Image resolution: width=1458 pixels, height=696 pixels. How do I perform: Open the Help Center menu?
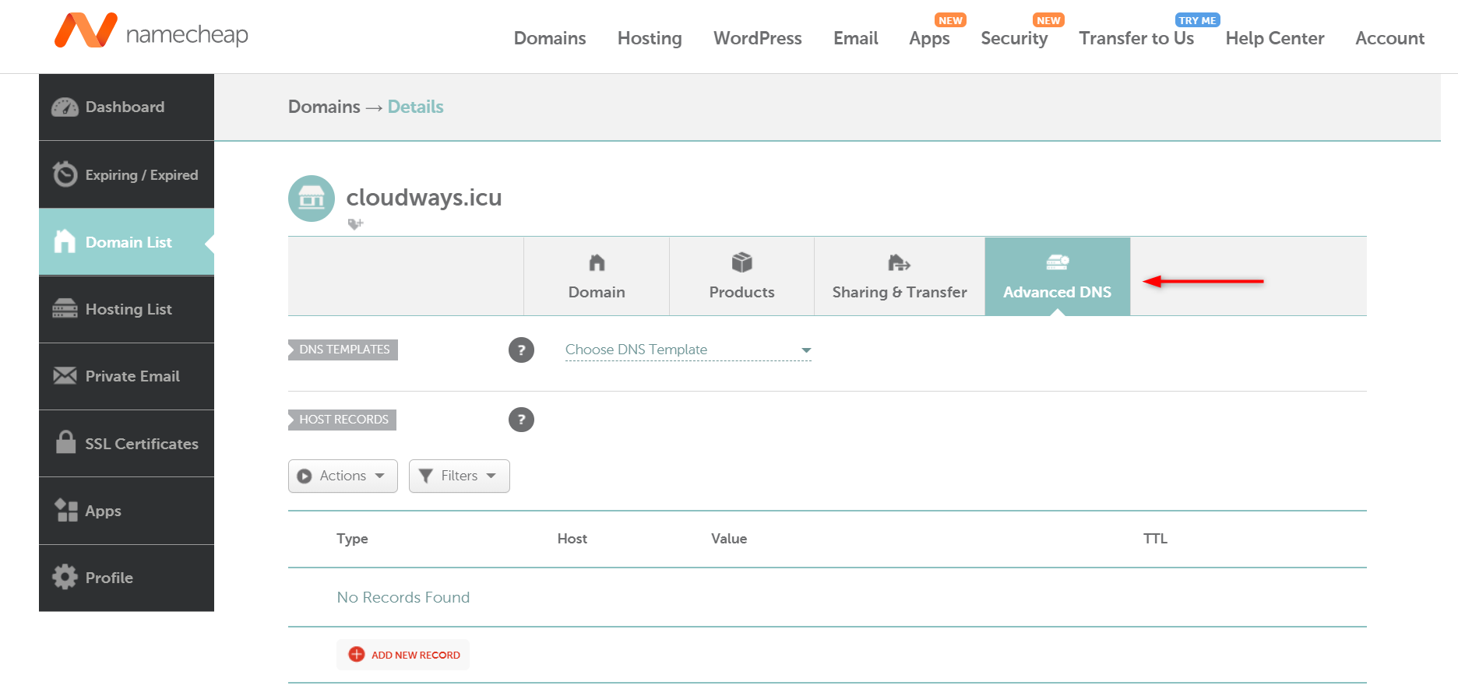coord(1275,38)
